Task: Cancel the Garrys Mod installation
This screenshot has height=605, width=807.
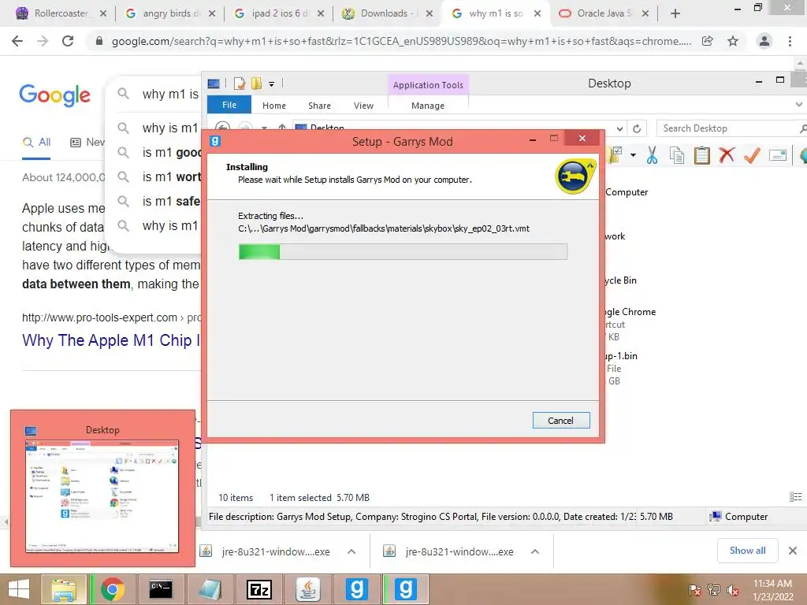Action: click(x=561, y=421)
